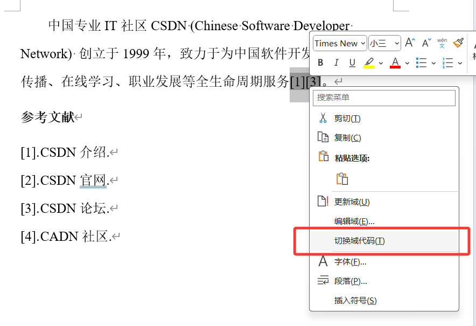Expand numbering style dropdown
476x326 pixels.
[460, 63]
